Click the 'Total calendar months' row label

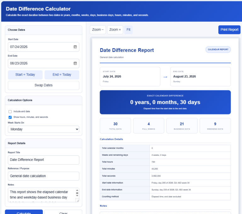coord(113,148)
